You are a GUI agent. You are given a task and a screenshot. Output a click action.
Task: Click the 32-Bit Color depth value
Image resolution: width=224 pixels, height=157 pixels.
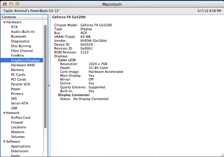click(x=98, y=68)
